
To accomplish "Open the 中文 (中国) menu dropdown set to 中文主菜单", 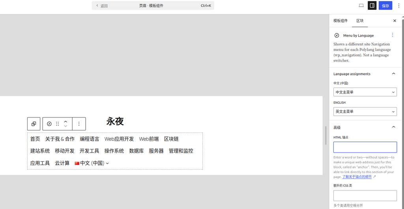I will click(x=365, y=92).
